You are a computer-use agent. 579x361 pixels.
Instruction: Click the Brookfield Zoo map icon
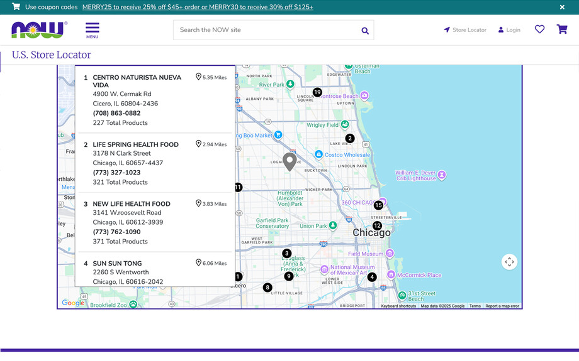(x=133, y=304)
